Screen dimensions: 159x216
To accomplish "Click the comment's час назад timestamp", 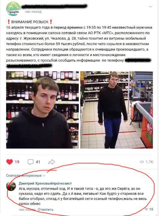I will pyautogui.click(x=27, y=210).
